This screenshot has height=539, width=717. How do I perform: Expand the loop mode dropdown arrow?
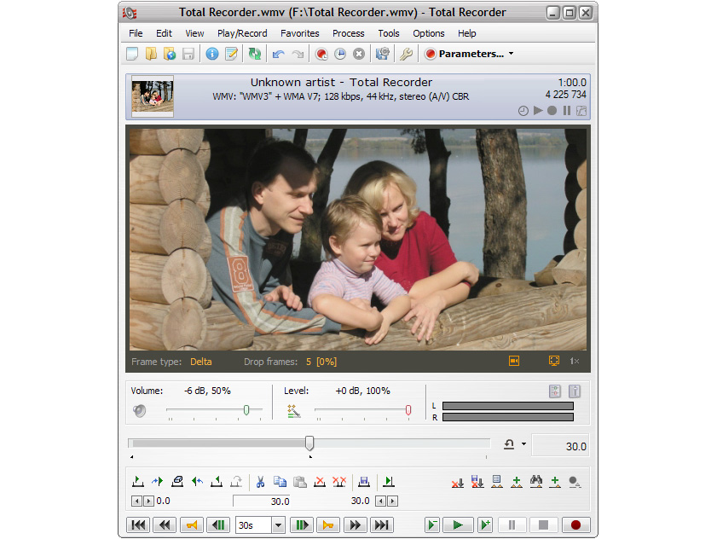pos(523,444)
